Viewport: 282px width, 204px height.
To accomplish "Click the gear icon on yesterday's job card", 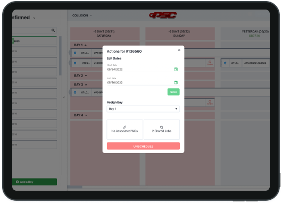I will coord(225,63).
